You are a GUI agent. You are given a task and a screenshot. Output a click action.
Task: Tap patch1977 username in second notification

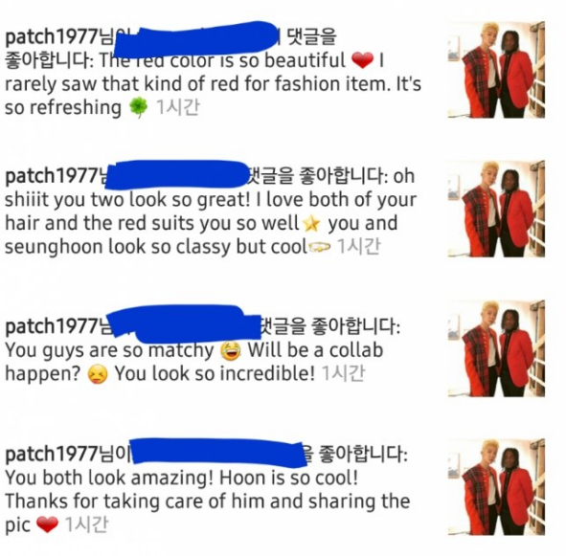tap(52, 176)
